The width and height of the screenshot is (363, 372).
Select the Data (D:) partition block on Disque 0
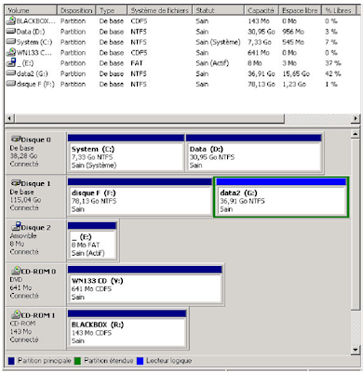tap(253, 153)
